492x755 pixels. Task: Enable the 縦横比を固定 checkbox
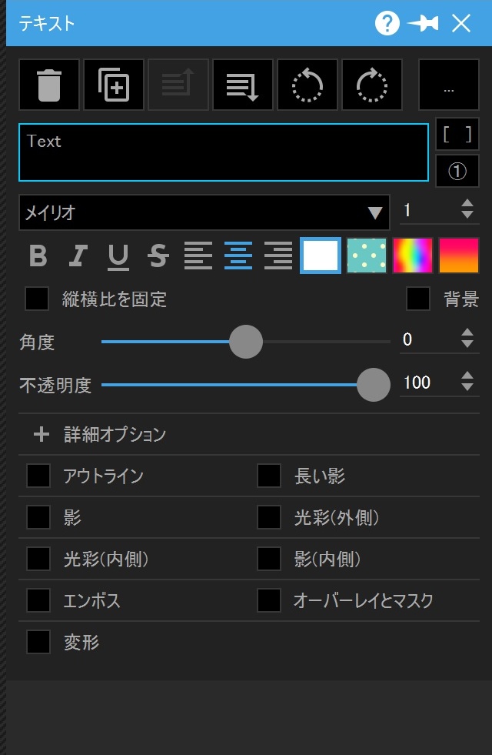[37, 299]
